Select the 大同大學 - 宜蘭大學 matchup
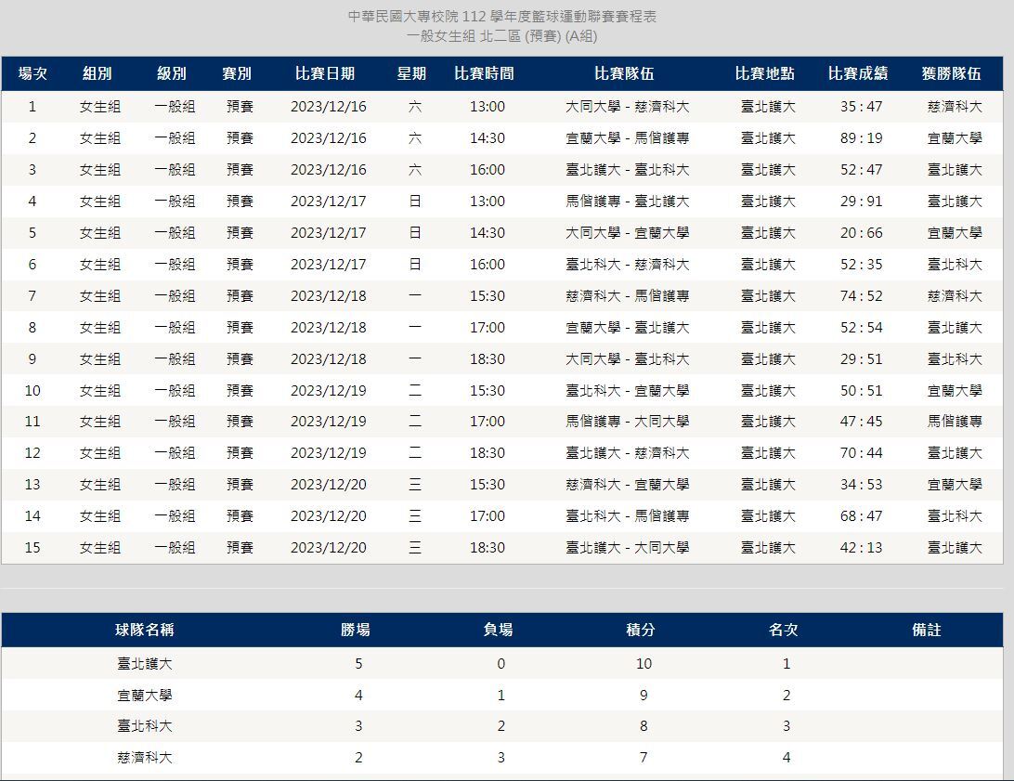Image resolution: width=1014 pixels, height=781 pixels. click(x=628, y=233)
